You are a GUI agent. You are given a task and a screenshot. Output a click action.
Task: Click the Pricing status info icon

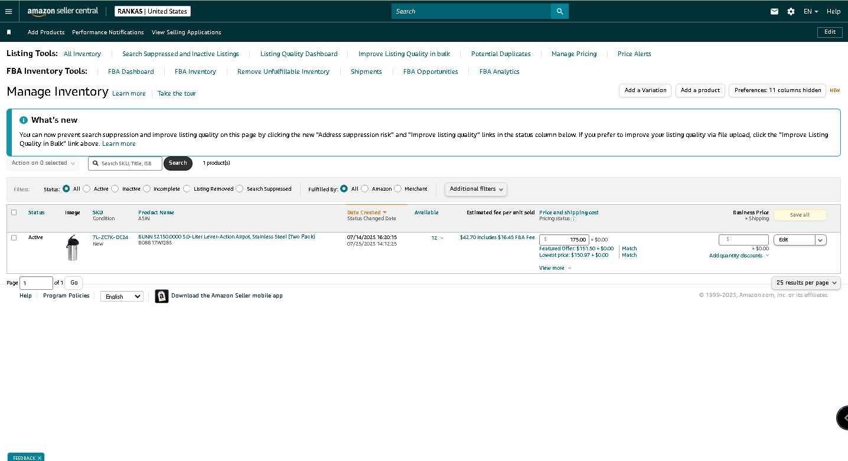pos(573,219)
